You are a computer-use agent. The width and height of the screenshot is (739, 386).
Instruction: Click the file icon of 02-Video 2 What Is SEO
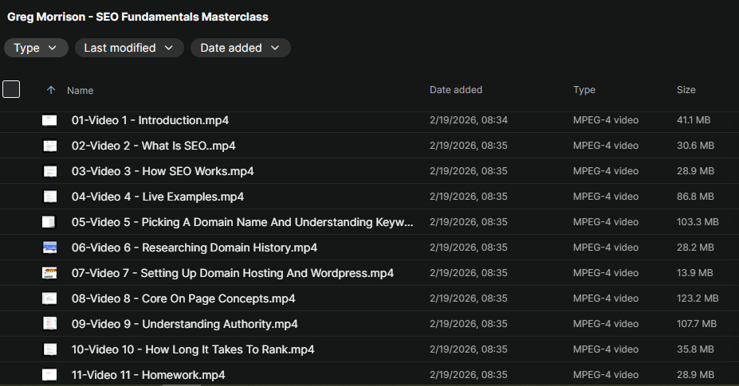tap(49, 146)
